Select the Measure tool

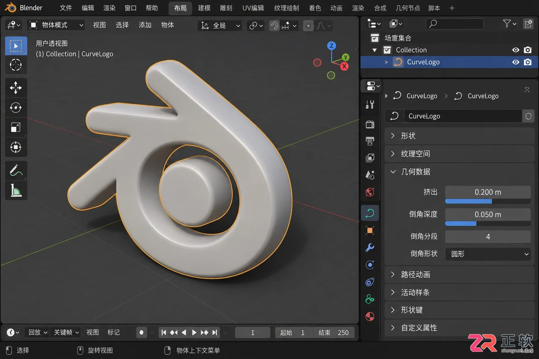click(x=16, y=190)
